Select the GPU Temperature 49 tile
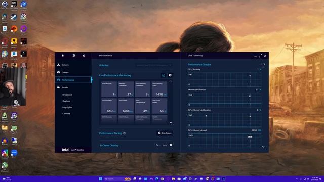 coord(142,106)
